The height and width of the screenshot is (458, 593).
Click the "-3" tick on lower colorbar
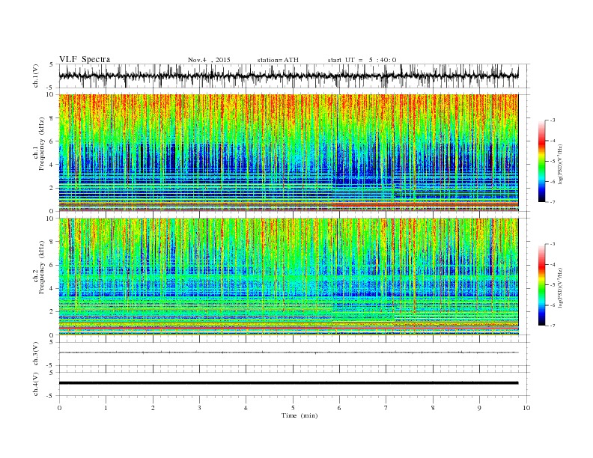click(x=553, y=244)
